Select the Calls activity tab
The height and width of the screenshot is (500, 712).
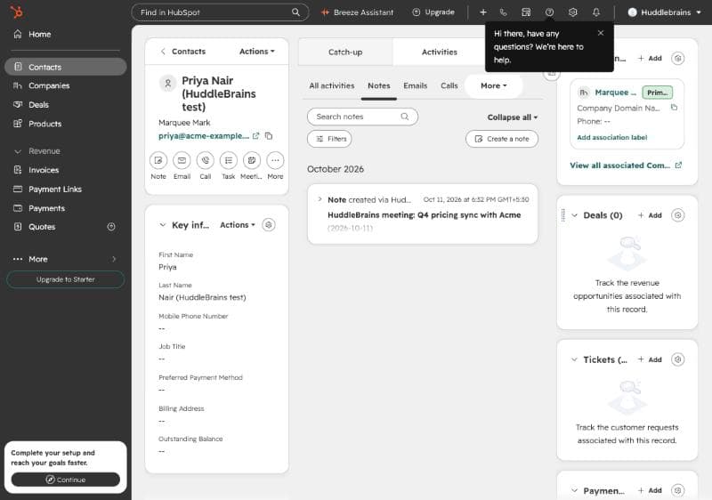(449, 85)
